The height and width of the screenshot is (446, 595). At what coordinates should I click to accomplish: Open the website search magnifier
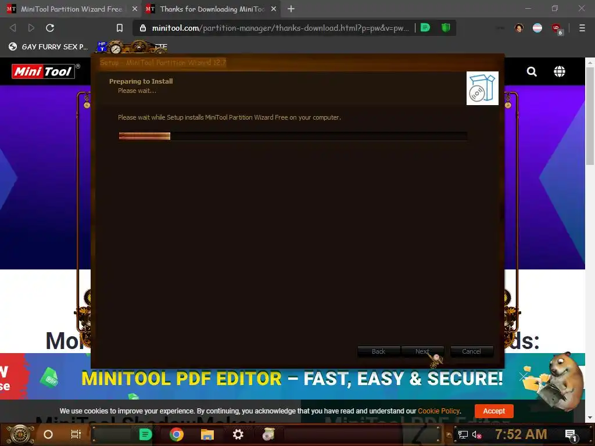532,71
